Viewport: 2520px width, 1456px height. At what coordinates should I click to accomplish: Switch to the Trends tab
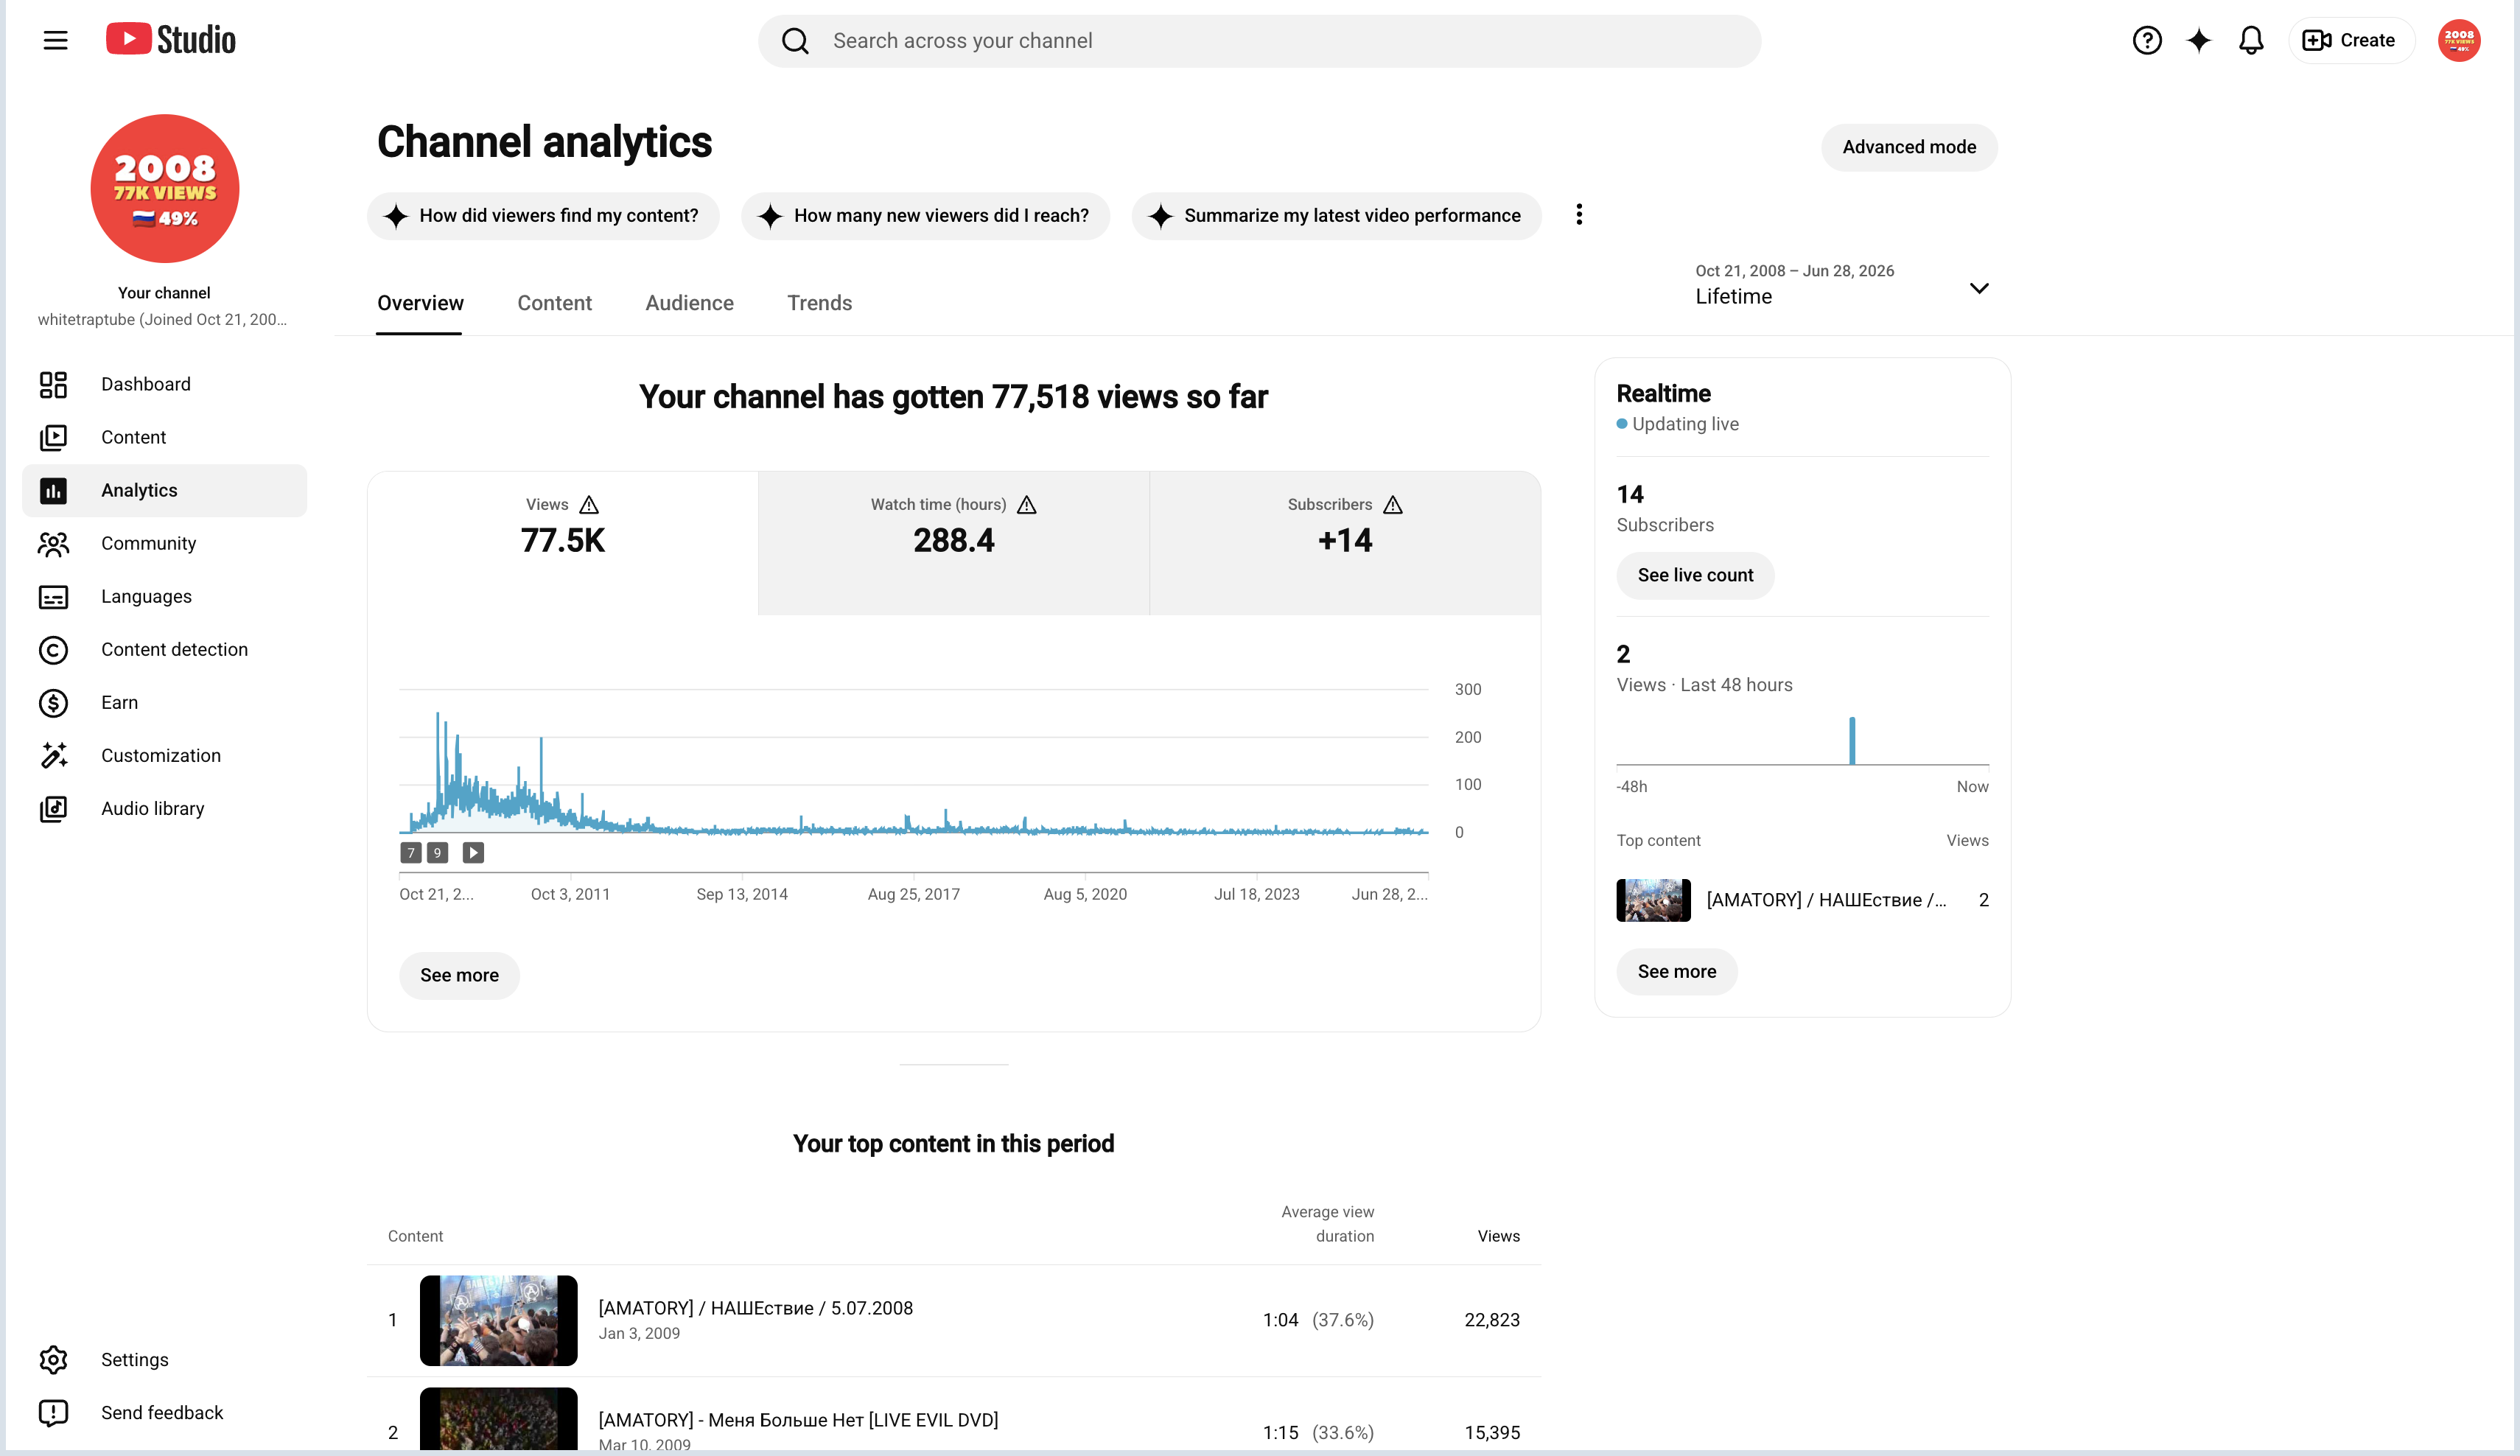pyautogui.click(x=819, y=303)
